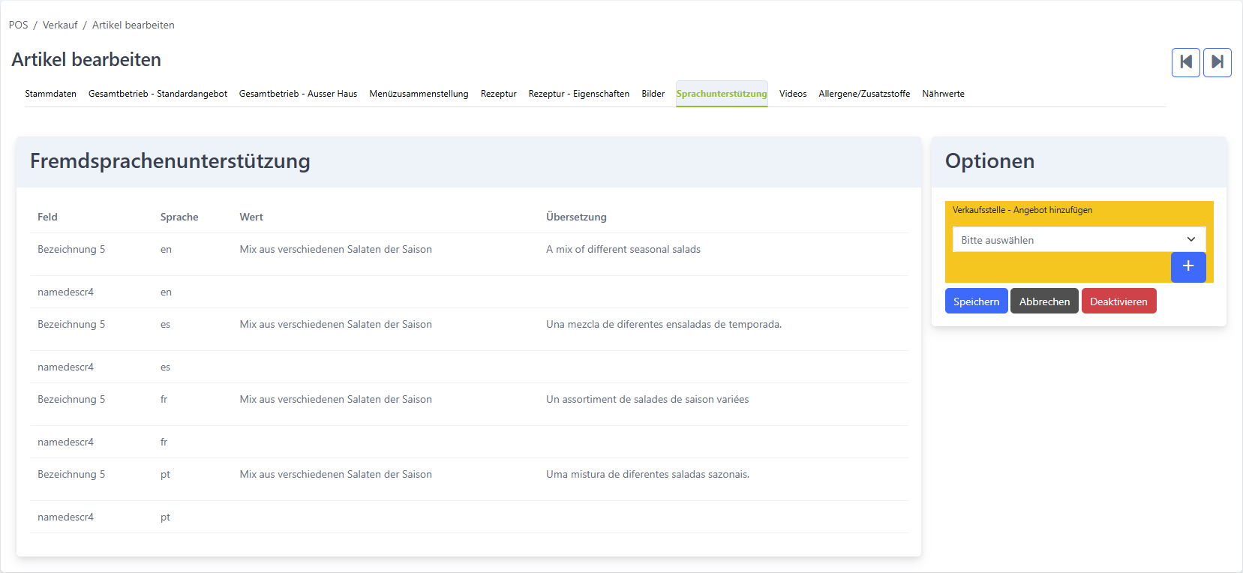Viewport: 1243px width, 573px height.
Task: Click the Speichern button
Action: pyautogui.click(x=976, y=301)
